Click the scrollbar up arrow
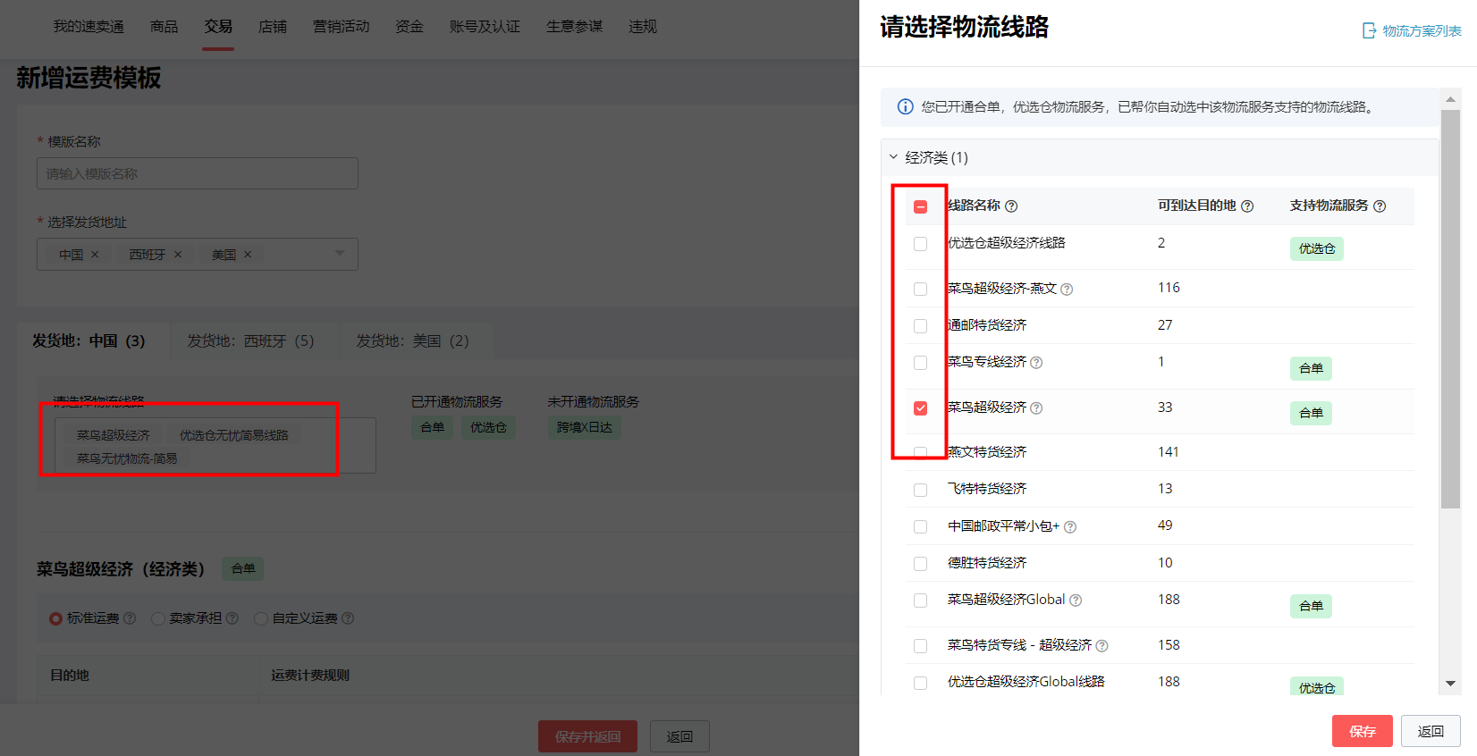Viewport: 1477px width, 756px height. coord(1450,98)
